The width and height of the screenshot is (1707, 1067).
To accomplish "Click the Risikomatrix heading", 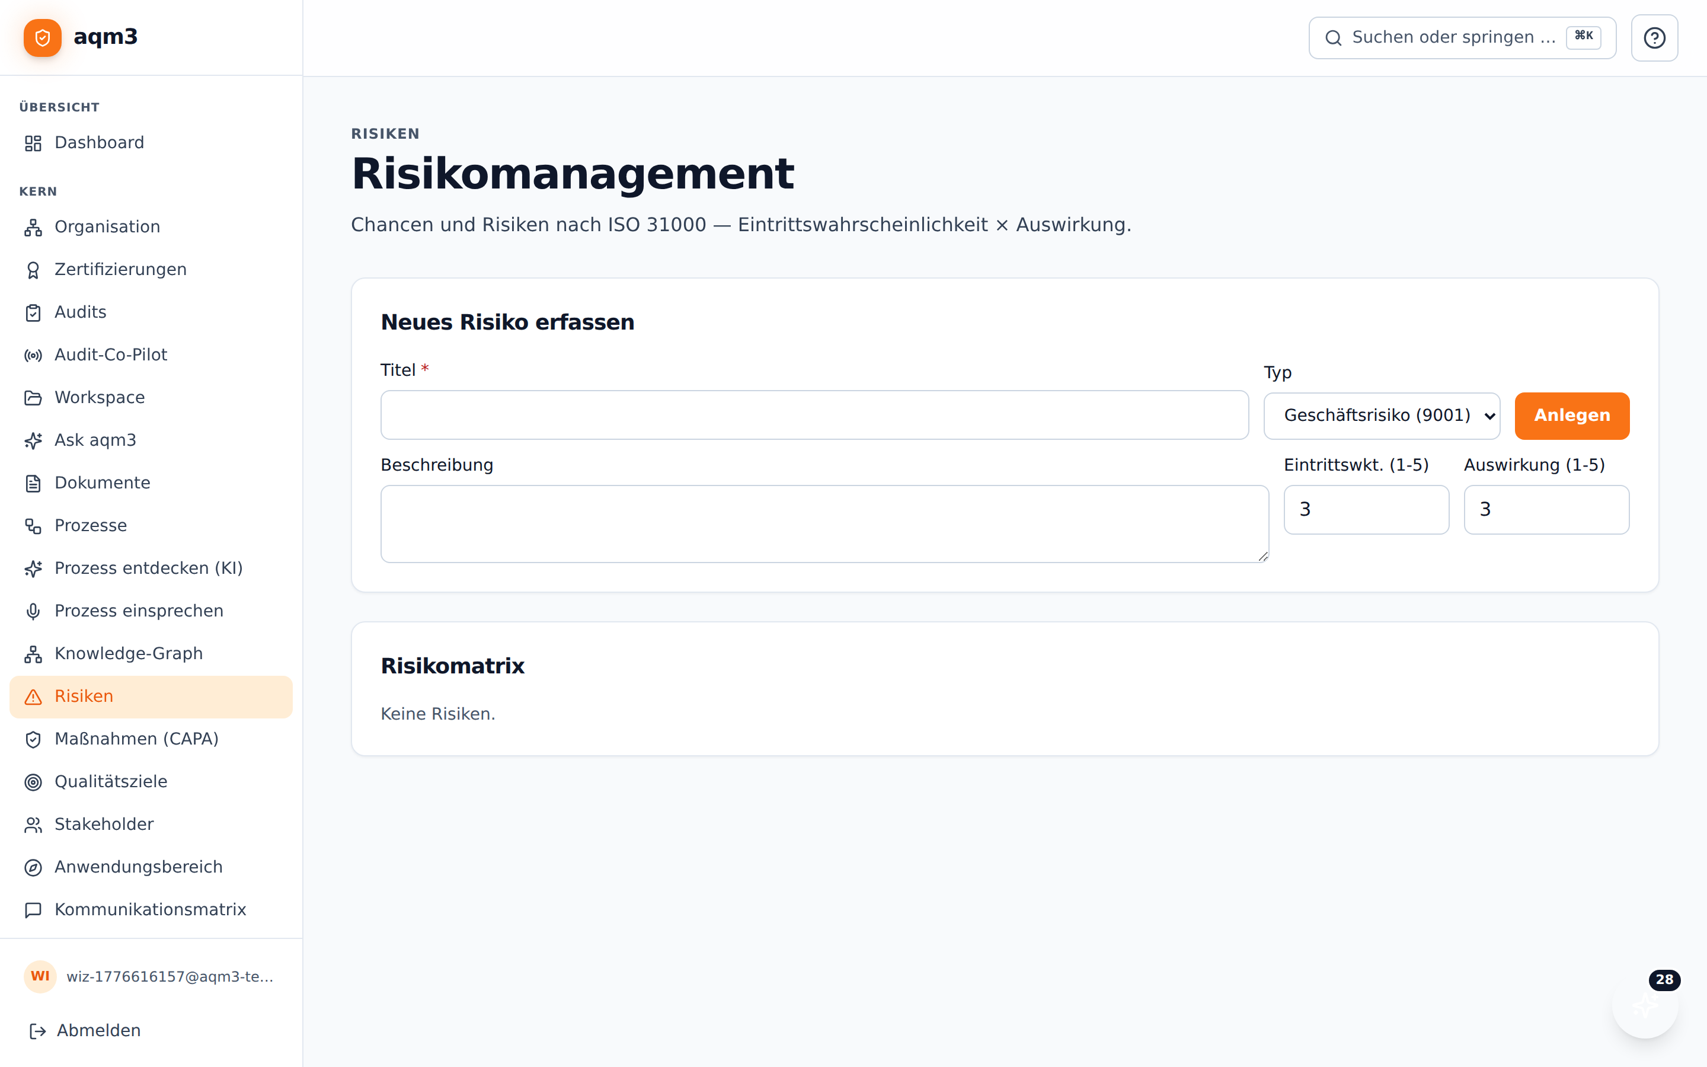I will (x=452, y=666).
